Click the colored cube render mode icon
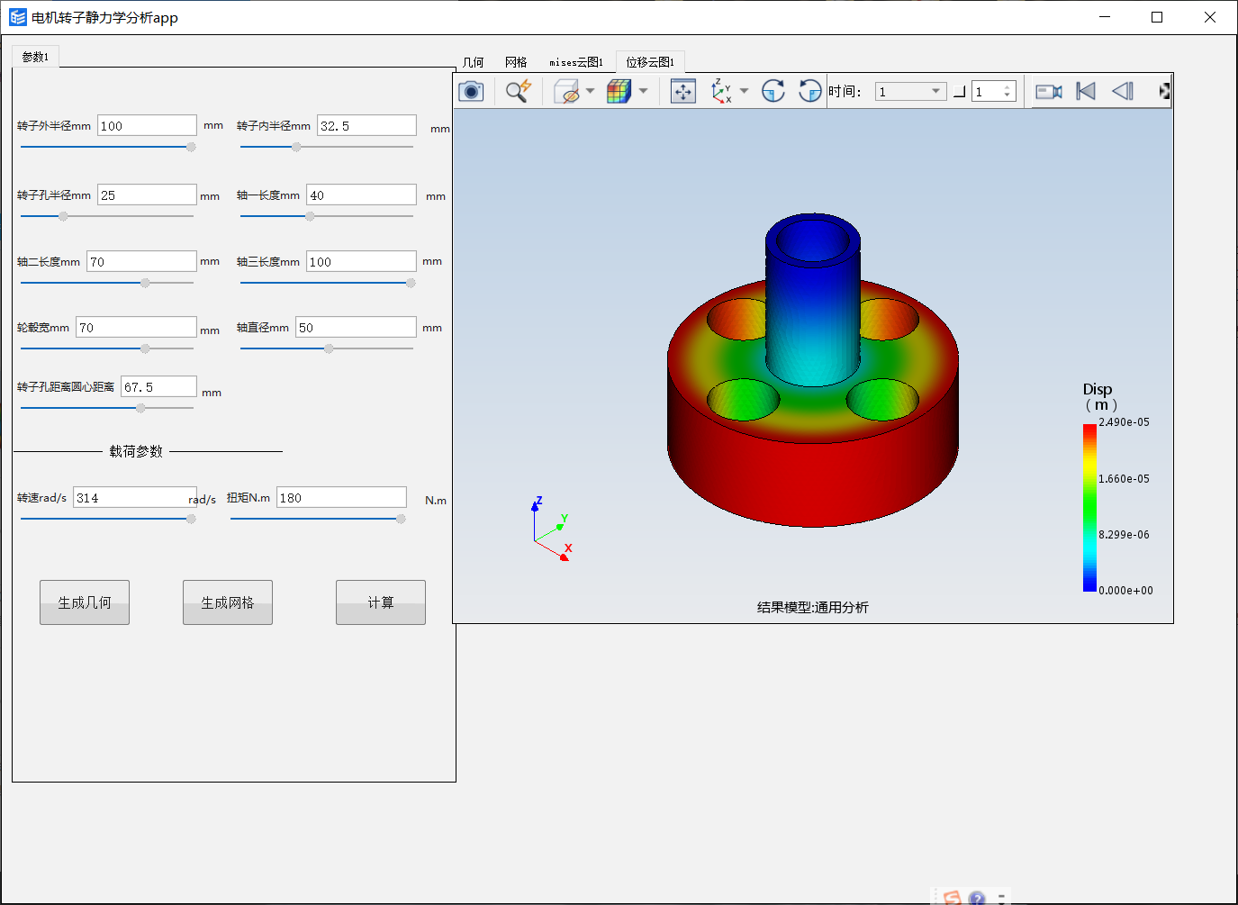This screenshot has width=1238, height=905. click(619, 91)
